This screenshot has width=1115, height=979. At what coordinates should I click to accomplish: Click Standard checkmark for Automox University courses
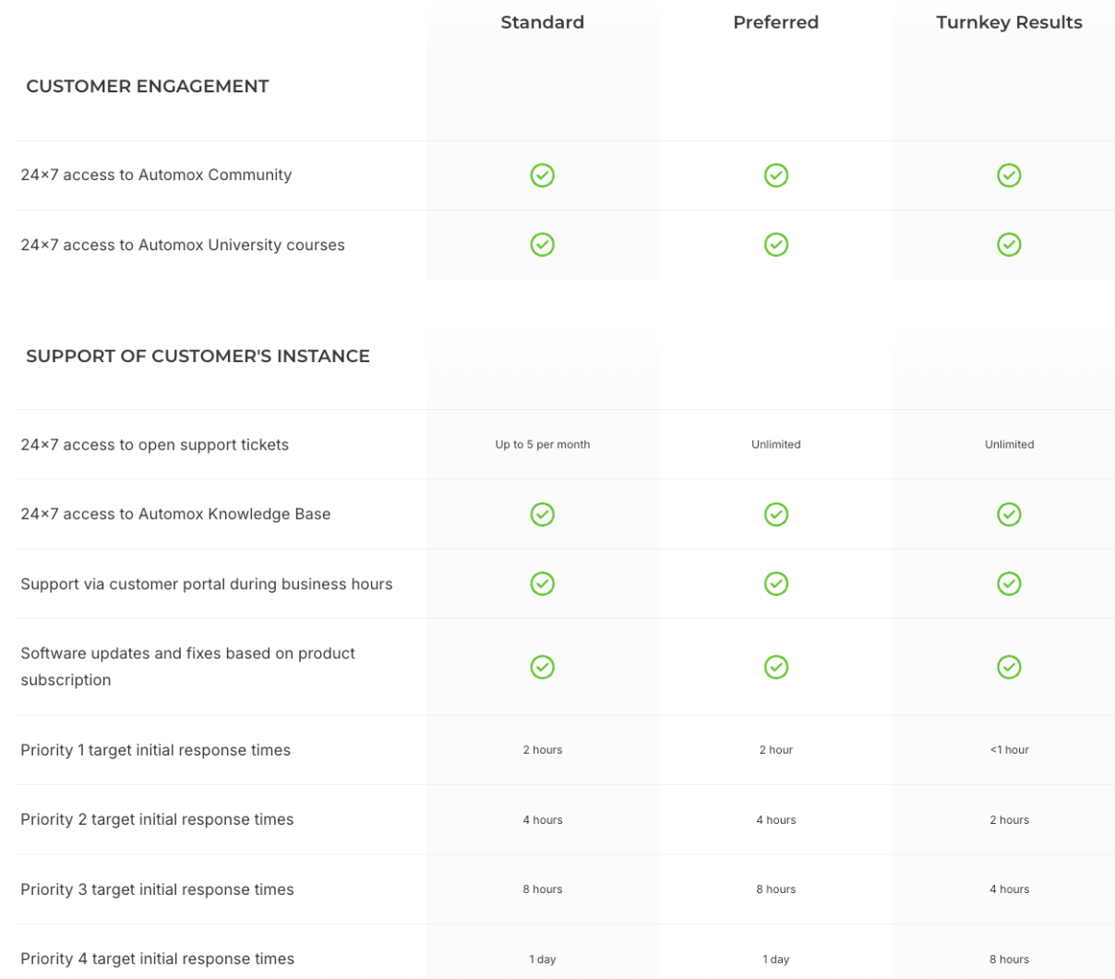click(x=543, y=245)
